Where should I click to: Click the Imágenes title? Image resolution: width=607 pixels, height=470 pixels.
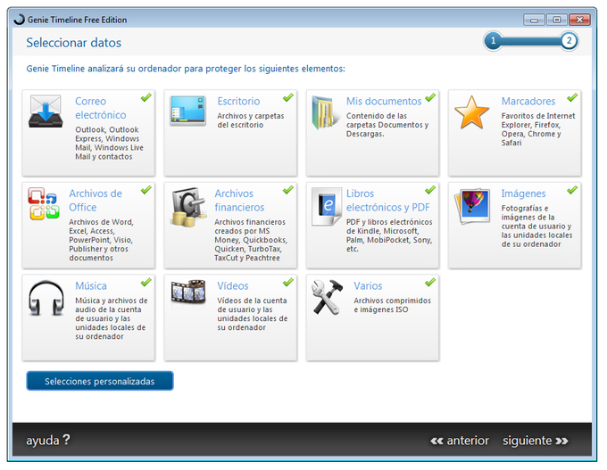tap(523, 194)
